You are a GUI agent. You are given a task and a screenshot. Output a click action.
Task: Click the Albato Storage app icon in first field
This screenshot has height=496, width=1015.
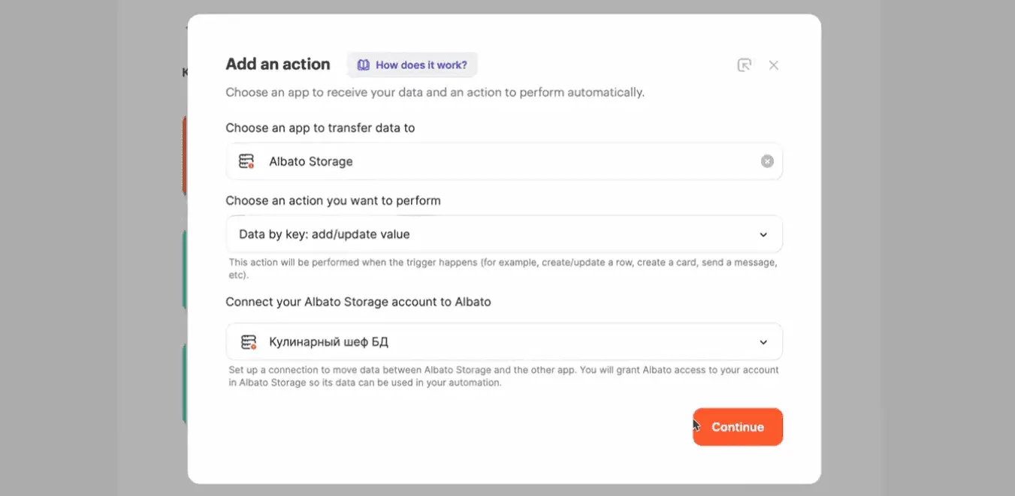point(246,161)
